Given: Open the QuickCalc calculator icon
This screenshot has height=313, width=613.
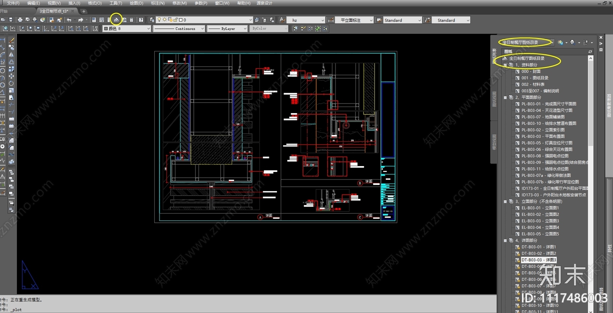Looking at the screenshot, I should [131, 20].
